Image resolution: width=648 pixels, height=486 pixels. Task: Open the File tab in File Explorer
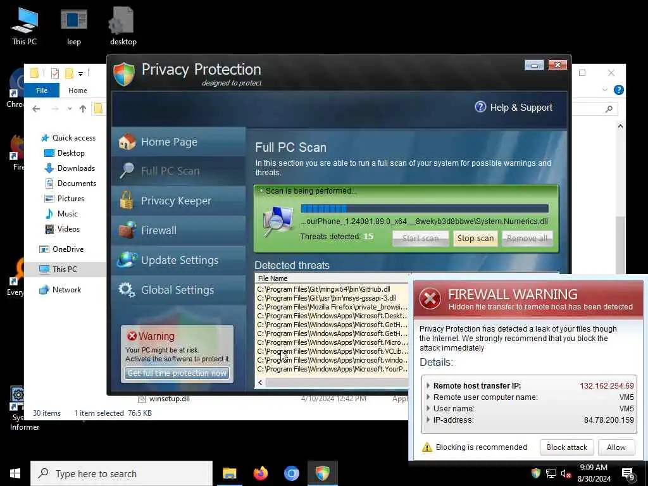click(42, 90)
